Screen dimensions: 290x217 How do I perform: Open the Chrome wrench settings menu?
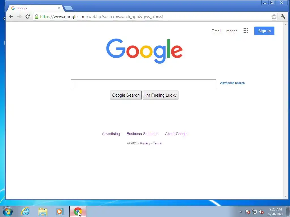point(283,17)
